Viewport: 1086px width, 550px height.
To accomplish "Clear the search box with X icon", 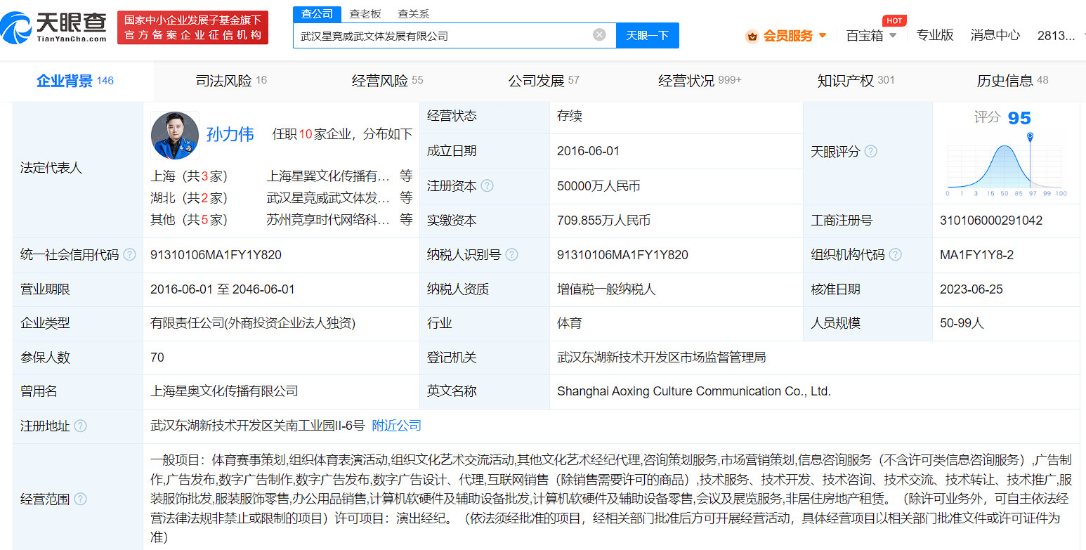I will [x=599, y=34].
